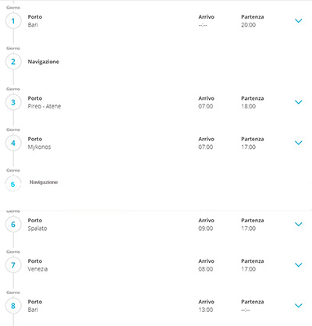Click the Day 8 Bari arrival time 13:00
The width and height of the screenshot is (312, 326).
(x=206, y=310)
